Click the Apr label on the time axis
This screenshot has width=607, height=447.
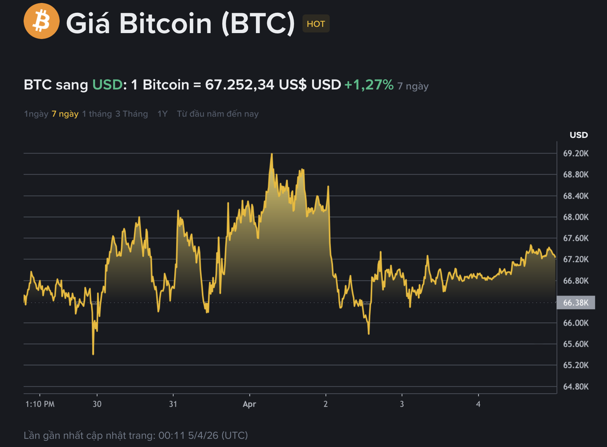click(249, 404)
